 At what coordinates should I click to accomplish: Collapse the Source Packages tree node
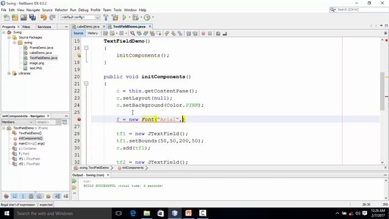(9, 38)
